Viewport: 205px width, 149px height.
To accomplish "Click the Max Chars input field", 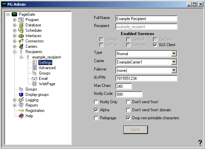I will pos(123,86).
